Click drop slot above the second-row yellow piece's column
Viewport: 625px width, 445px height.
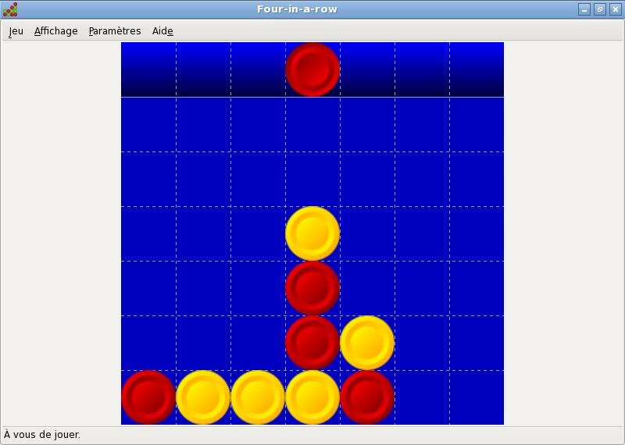coord(367,69)
